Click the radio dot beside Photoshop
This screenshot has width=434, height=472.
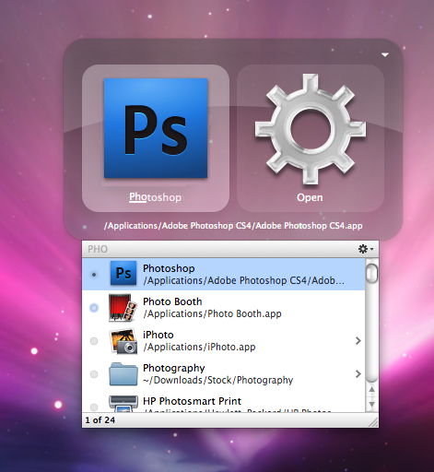click(94, 275)
